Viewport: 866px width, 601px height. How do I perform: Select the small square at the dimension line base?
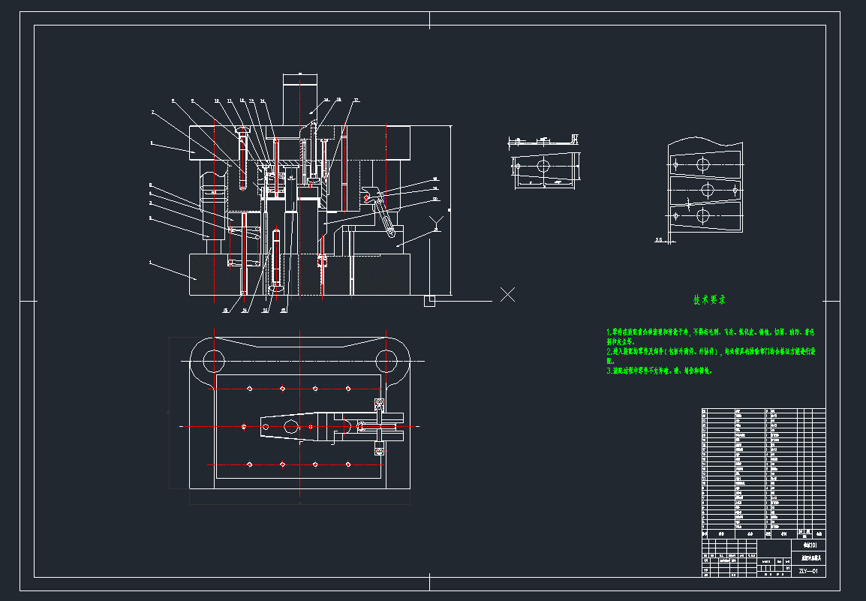point(429,301)
